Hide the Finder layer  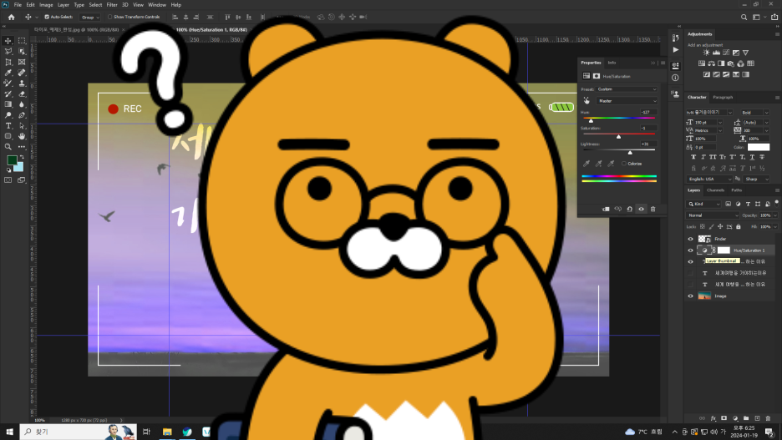point(691,239)
